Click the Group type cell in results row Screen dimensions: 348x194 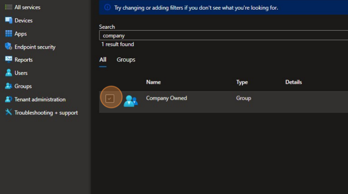[243, 98]
